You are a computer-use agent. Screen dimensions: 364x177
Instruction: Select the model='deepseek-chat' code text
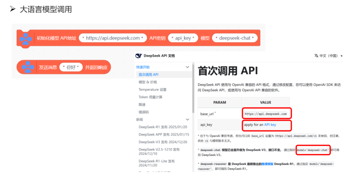pyautogui.click(x=313, y=150)
